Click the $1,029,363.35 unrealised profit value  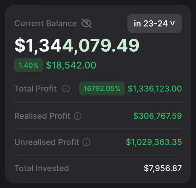pyautogui.click(x=154, y=142)
